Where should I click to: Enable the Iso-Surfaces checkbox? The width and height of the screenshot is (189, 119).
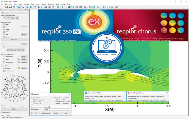pos(4,56)
